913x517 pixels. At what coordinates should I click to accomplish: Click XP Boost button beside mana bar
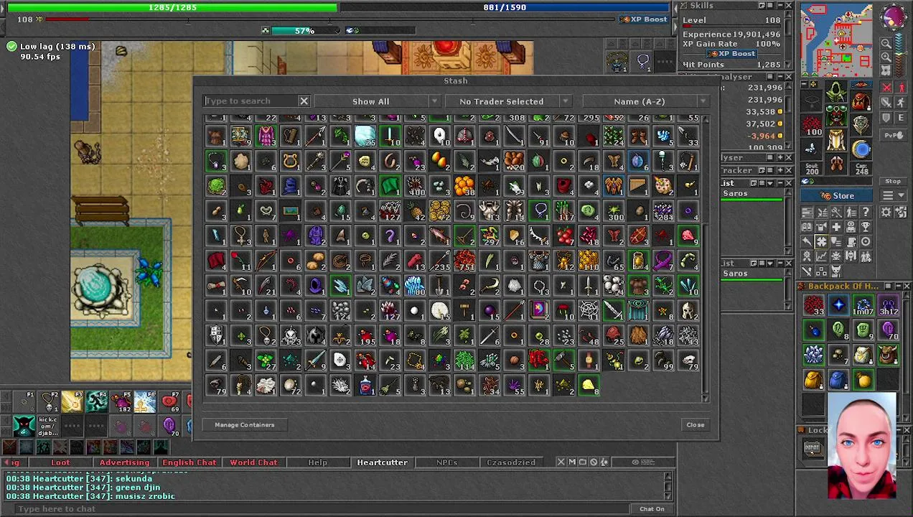coord(643,19)
